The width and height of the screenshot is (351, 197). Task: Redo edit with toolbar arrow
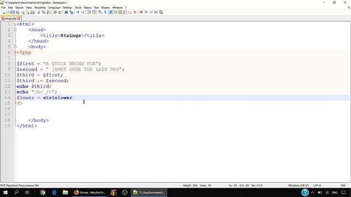60,12
